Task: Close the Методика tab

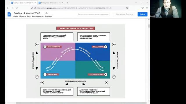Action: [63, 3]
